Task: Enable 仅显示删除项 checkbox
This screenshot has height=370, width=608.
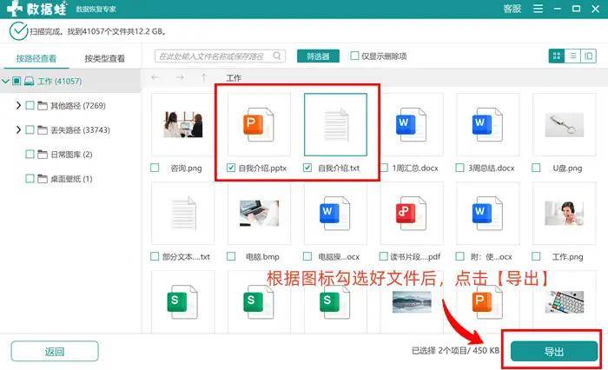Action: tap(354, 56)
